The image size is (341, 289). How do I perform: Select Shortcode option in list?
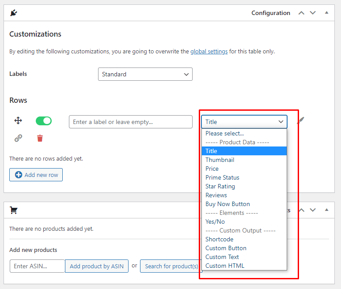coord(244,239)
